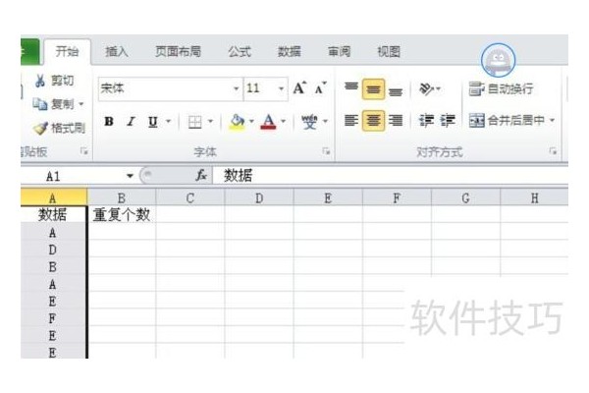The height and width of the screenshot is (393, 589).
Task: Increase indent icon
Action: point(448,121)
